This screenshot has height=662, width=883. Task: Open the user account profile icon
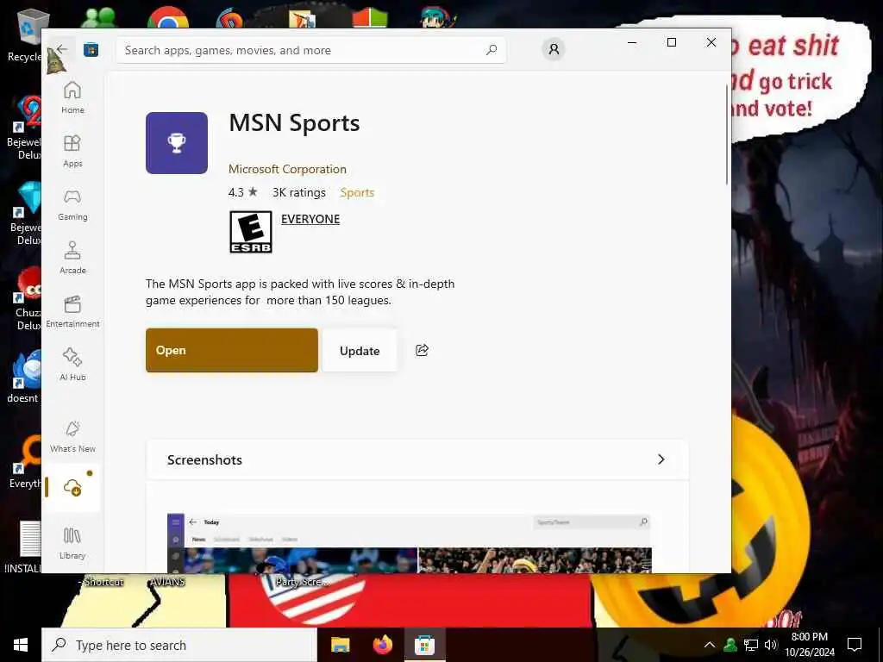click(x=554, y=49)
